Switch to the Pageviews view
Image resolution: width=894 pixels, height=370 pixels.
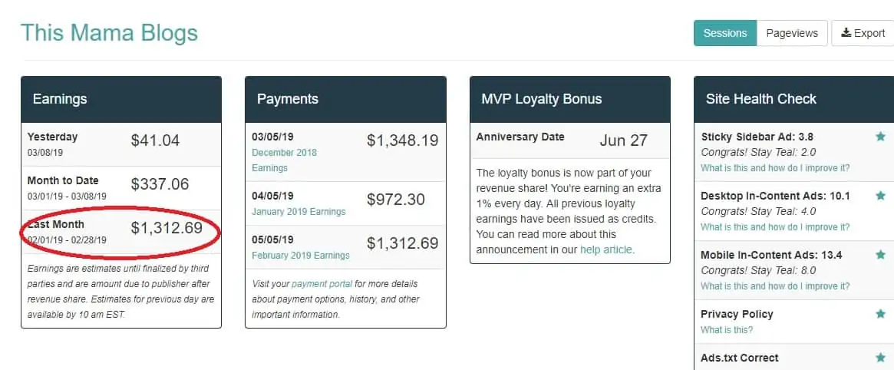[792, 33]
